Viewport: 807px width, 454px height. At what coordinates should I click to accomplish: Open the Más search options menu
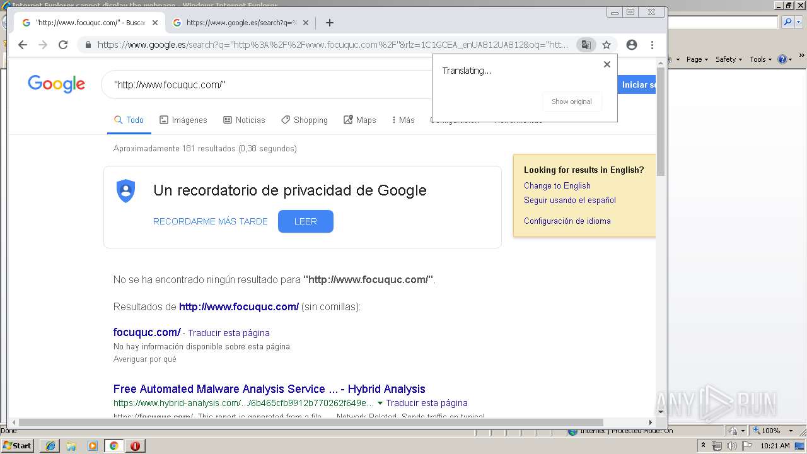click(x=403, y=120)
